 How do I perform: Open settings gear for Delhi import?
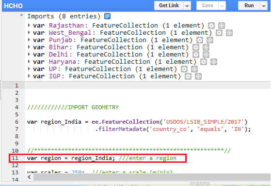[x=196, y=55]
